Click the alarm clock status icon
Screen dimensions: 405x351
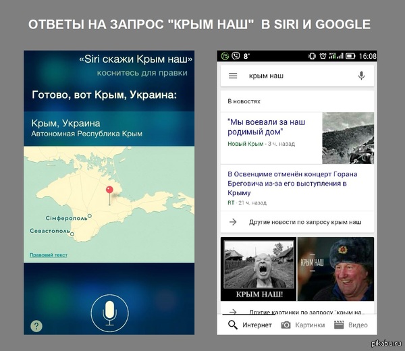point(323,56)
